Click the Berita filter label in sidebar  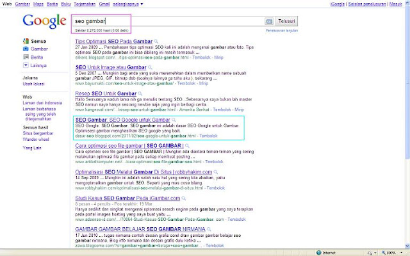coord(37,57)
